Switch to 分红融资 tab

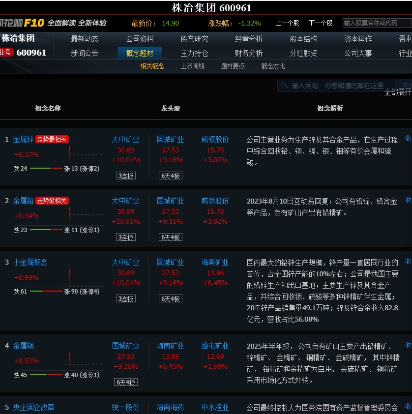(x=303, y=53)
